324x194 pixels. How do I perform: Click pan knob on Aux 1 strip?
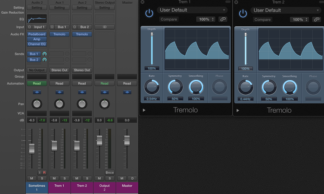(59, 104)
